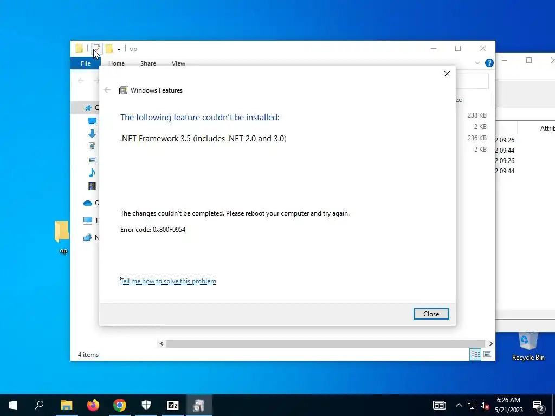The image size is (555, 416).
Task: Open Windows Security shield on taskbar
Action: tap(146, 405)
